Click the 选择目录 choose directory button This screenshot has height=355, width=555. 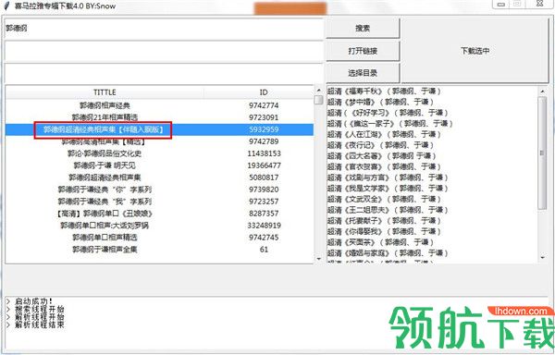[x=363, y=73]
